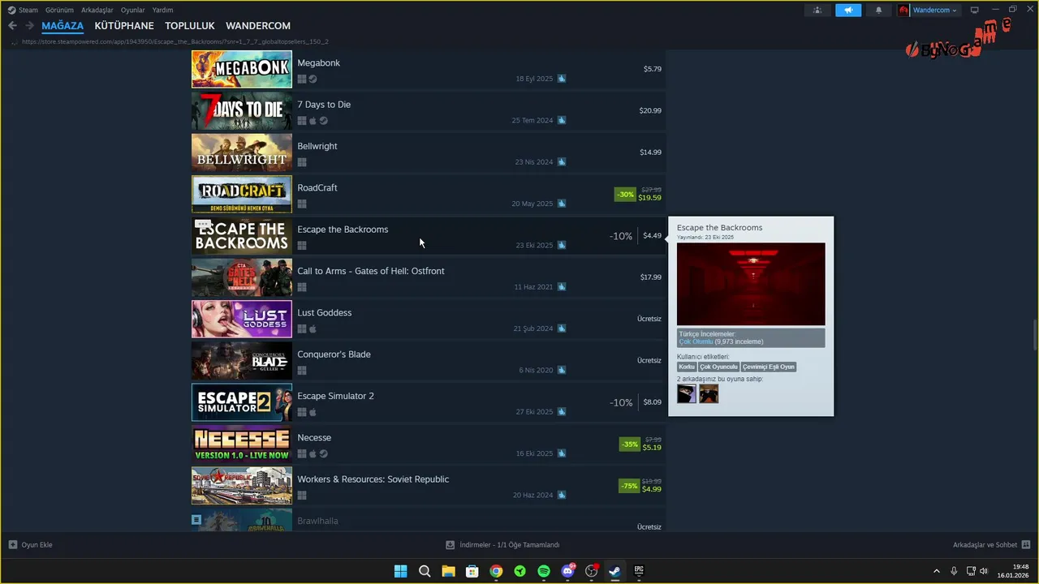Click the list icon on the Brawlhalla thumbnail

point(196,519)
